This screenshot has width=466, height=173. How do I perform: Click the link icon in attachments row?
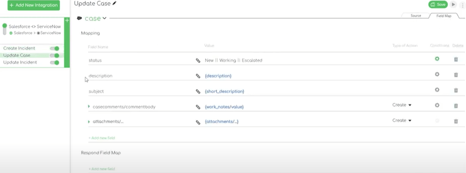tap(198, 122)
